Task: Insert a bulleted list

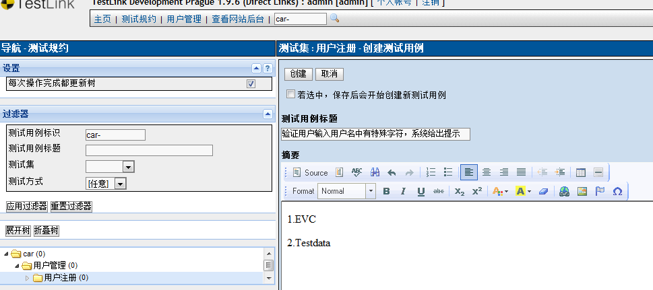Action: click(448, 172)
